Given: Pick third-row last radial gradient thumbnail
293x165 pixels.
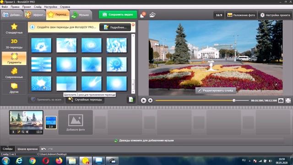Looking at the screenshot, I should (x=117, y=83).
